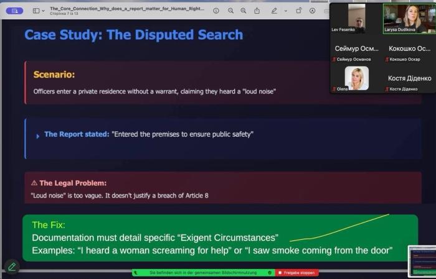436x279 pixels.
Task: Click the circled markup toolbar icon
Action: tap(313, 11)
